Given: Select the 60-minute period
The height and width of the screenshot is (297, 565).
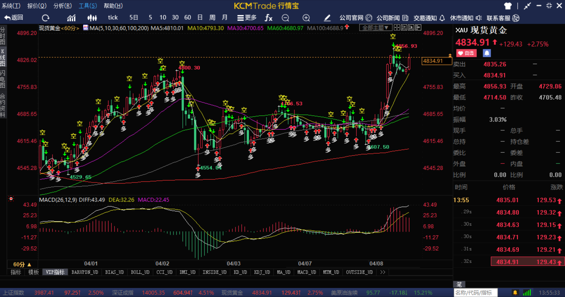Looking at the screenshot, I should (x=188, y=18).
